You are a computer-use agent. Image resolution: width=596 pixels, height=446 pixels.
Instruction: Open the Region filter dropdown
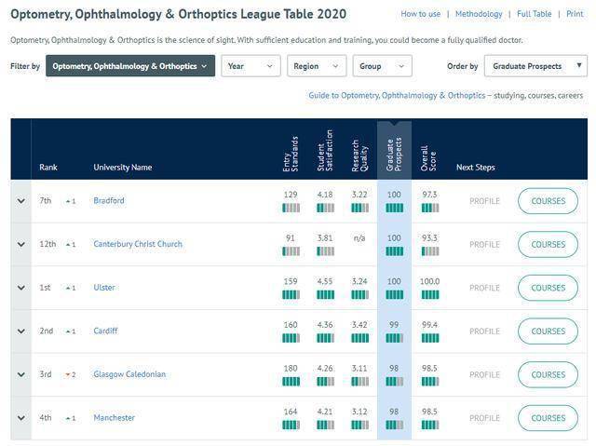(x=317, y=66)
